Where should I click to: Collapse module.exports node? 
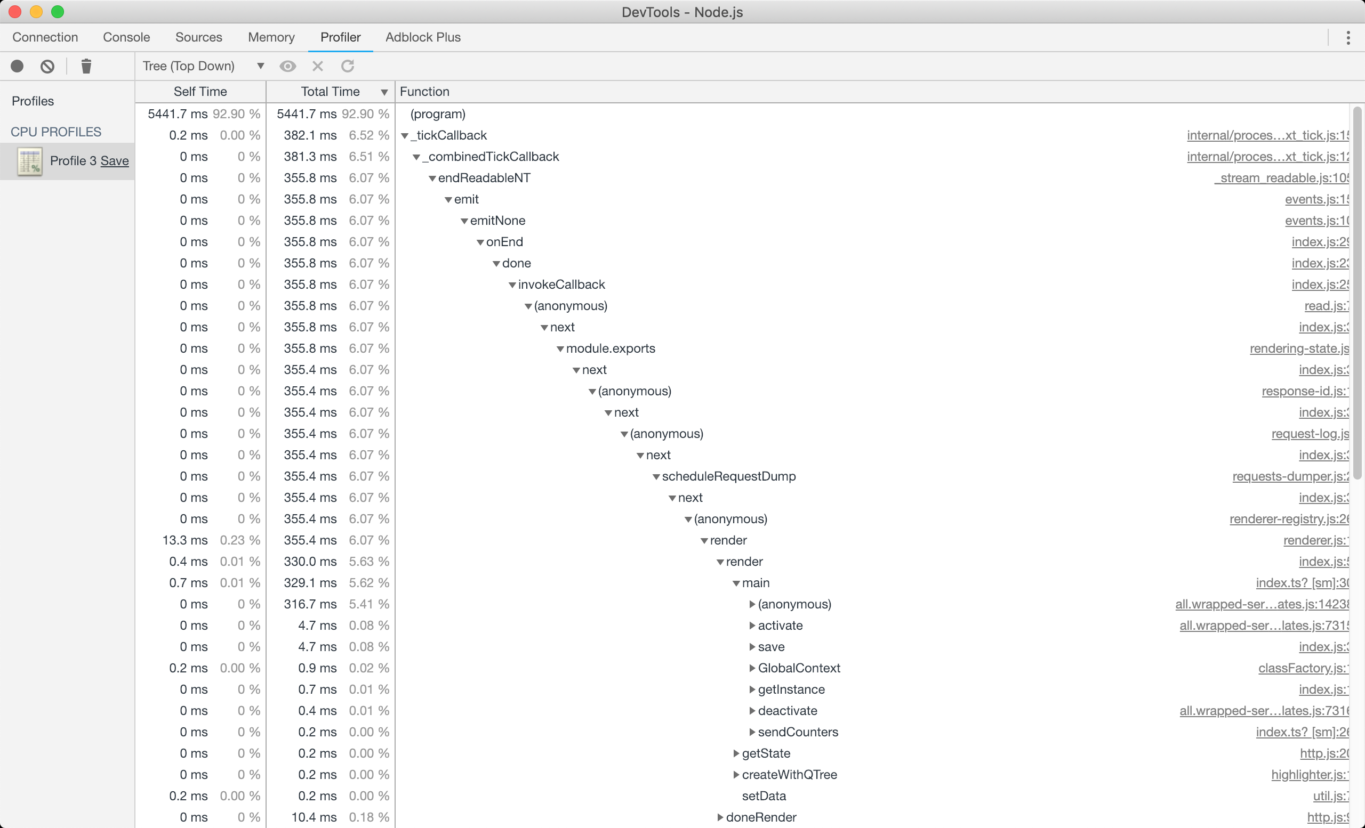(x=560, y=348)
